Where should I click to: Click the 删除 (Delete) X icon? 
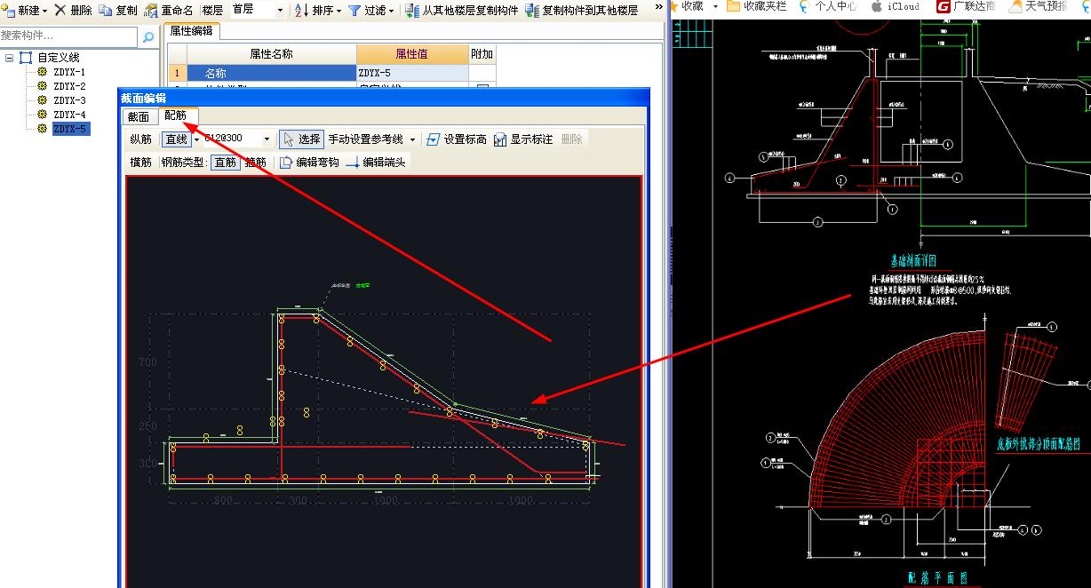click(60, 11)
